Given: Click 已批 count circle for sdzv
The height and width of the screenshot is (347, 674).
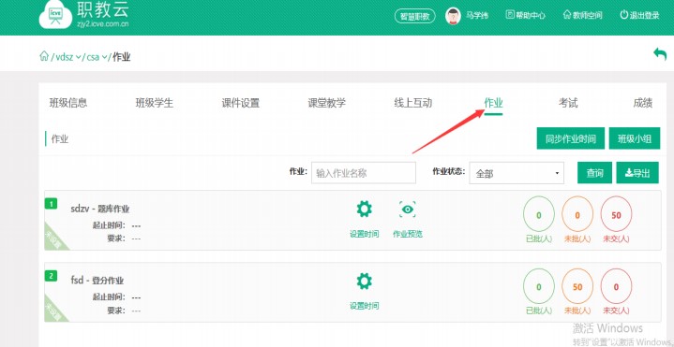Looking at the screenshot, I should click(539, 215).
